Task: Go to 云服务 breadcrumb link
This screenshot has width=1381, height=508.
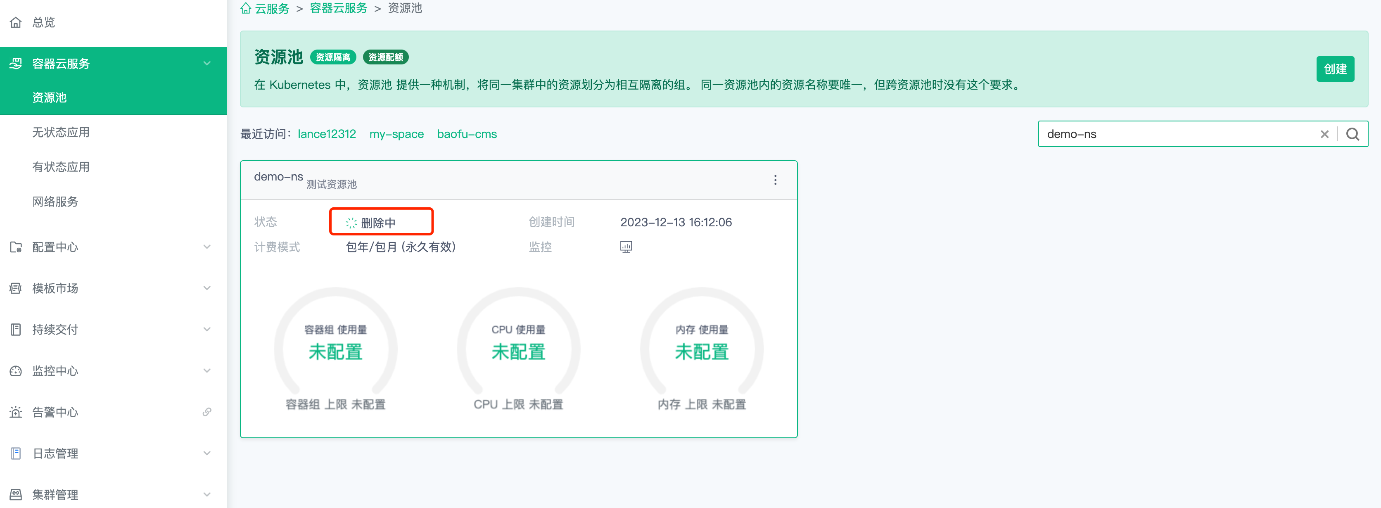Action: point(272,9)
